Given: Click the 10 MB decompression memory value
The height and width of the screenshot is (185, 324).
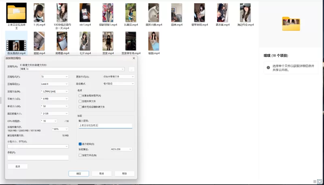Looking at the screenshot, I should click(x=65, y=136).
